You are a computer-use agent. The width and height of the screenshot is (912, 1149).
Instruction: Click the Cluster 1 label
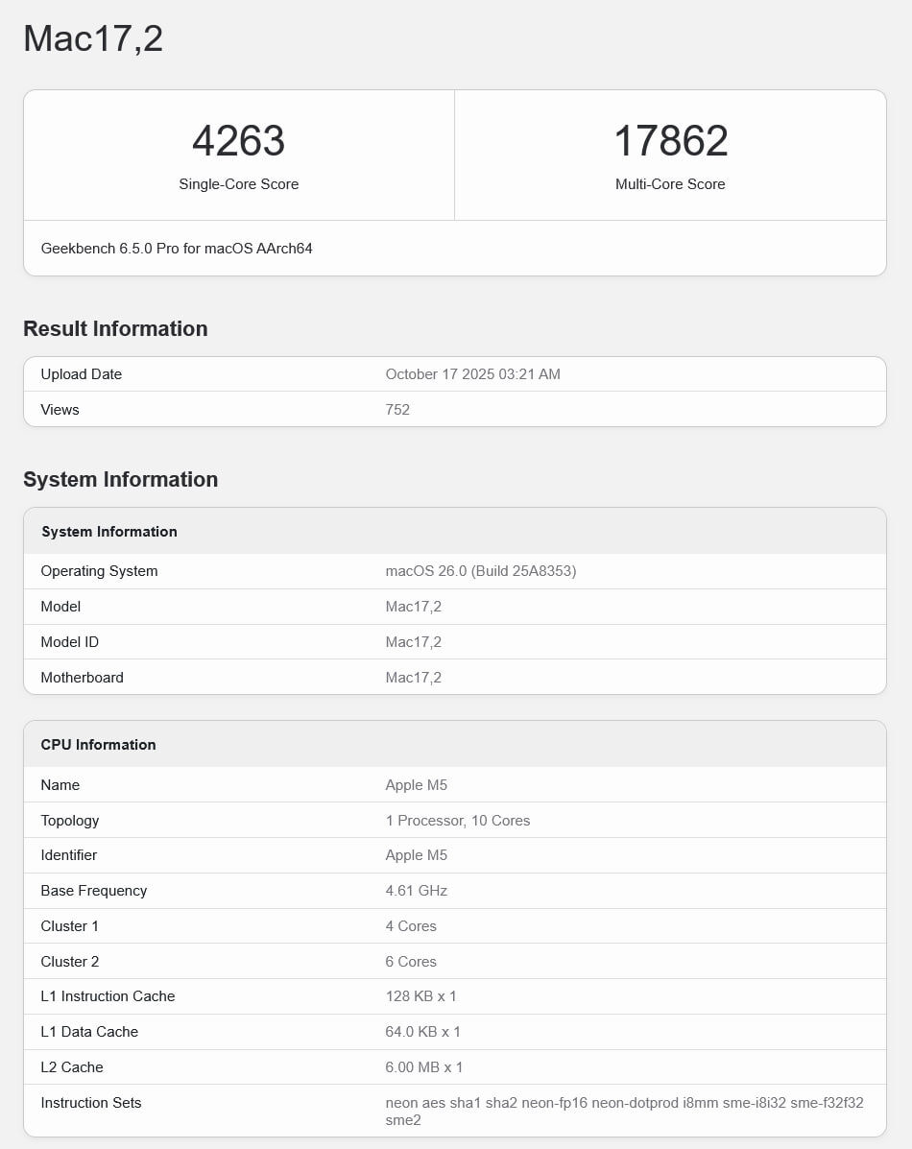(x=70, y=926)
